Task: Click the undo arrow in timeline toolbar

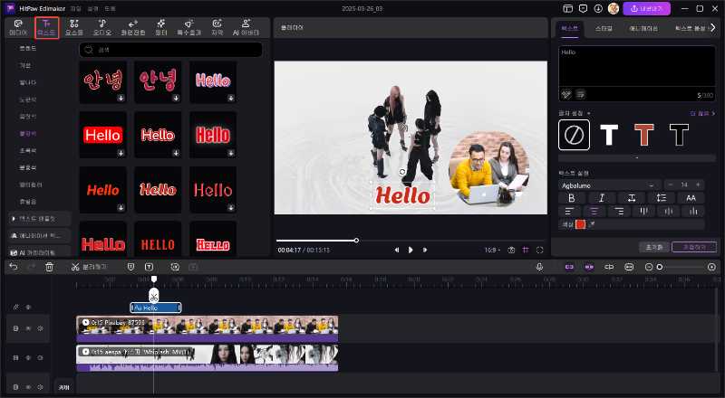Action: (14, 267)
